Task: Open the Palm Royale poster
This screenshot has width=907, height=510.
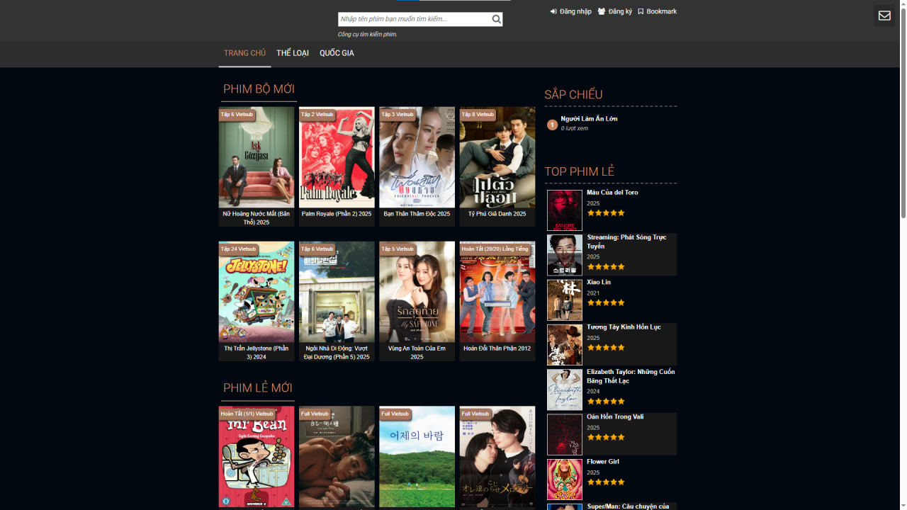Action: [337, 157]
